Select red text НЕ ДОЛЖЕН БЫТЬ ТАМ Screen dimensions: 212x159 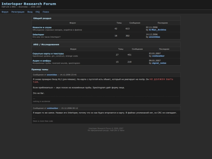pos(103,81)
